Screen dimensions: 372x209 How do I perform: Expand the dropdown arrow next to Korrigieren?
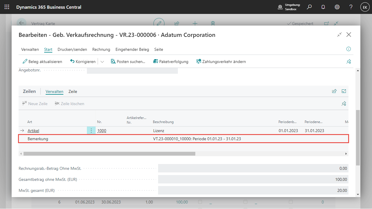coord(102,62)
